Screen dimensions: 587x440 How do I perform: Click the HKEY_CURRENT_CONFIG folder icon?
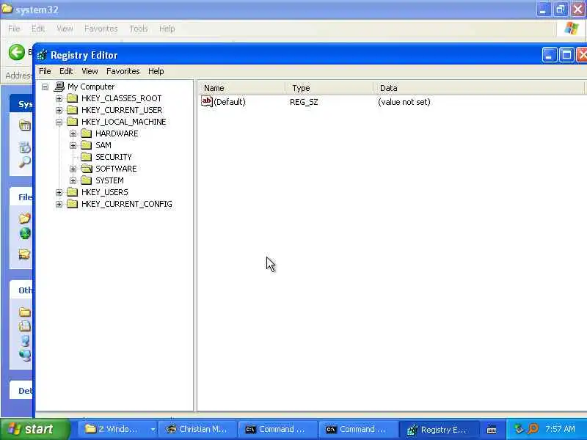coord(72,204)
